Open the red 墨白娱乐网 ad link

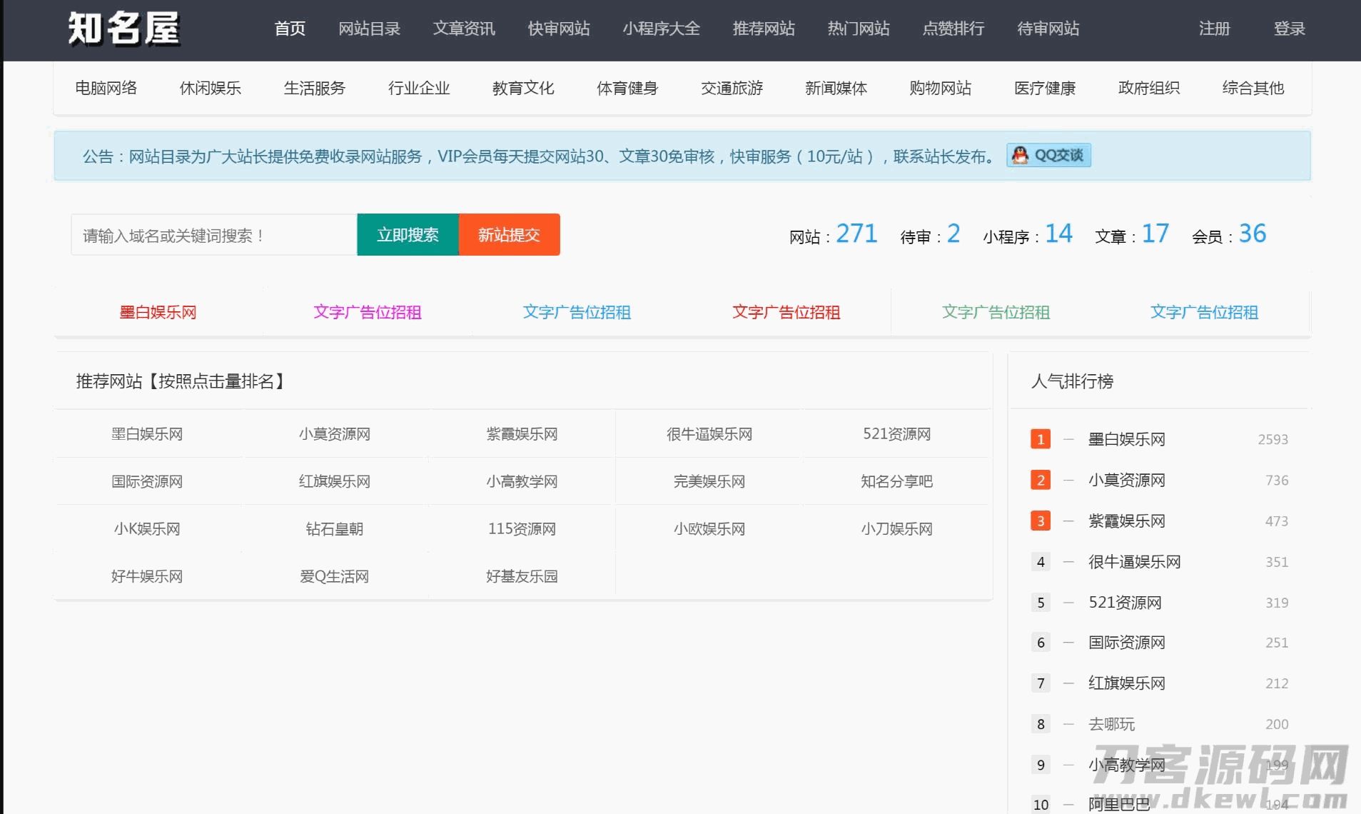pyautogui.click(x=158, y=312)
